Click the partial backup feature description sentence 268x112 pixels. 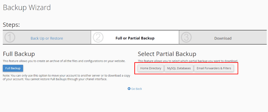pos(188,61)
